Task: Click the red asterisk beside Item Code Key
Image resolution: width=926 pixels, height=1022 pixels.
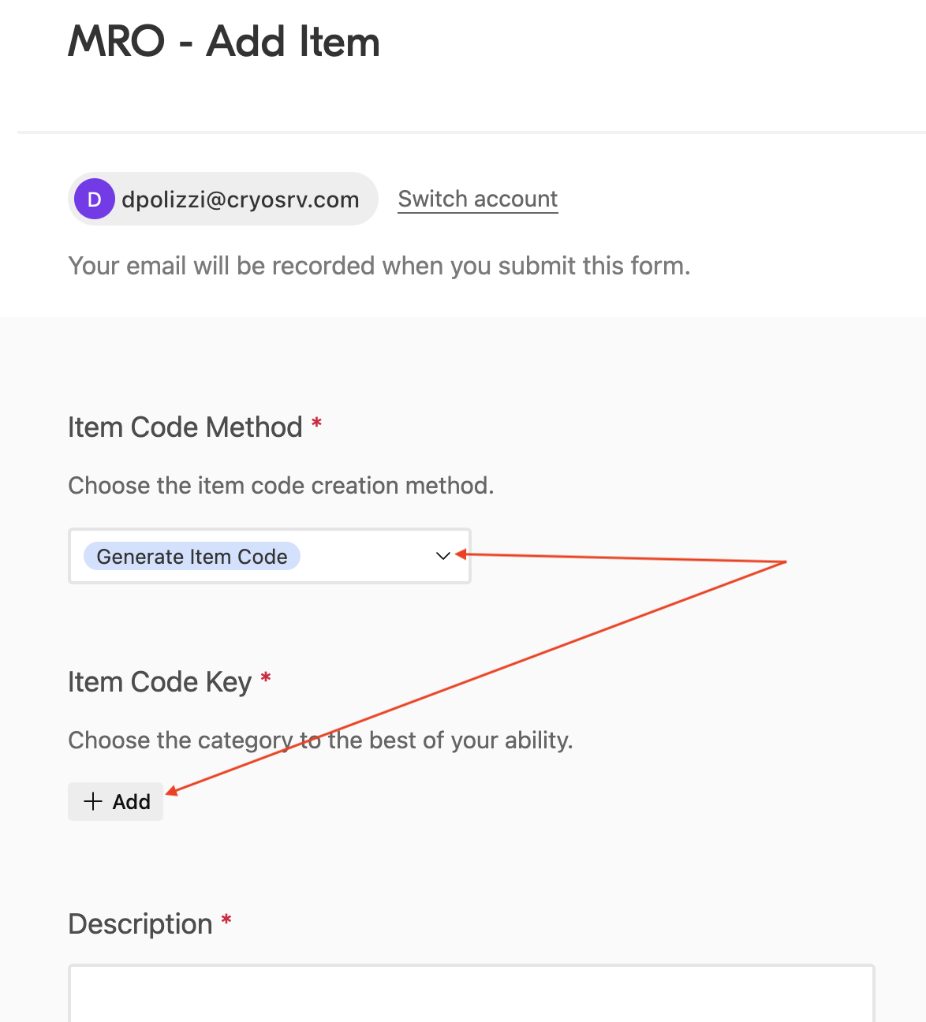Action: pos(266,679)
